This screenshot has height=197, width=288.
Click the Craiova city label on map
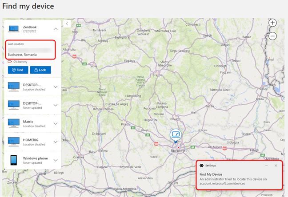pos(78,157)
